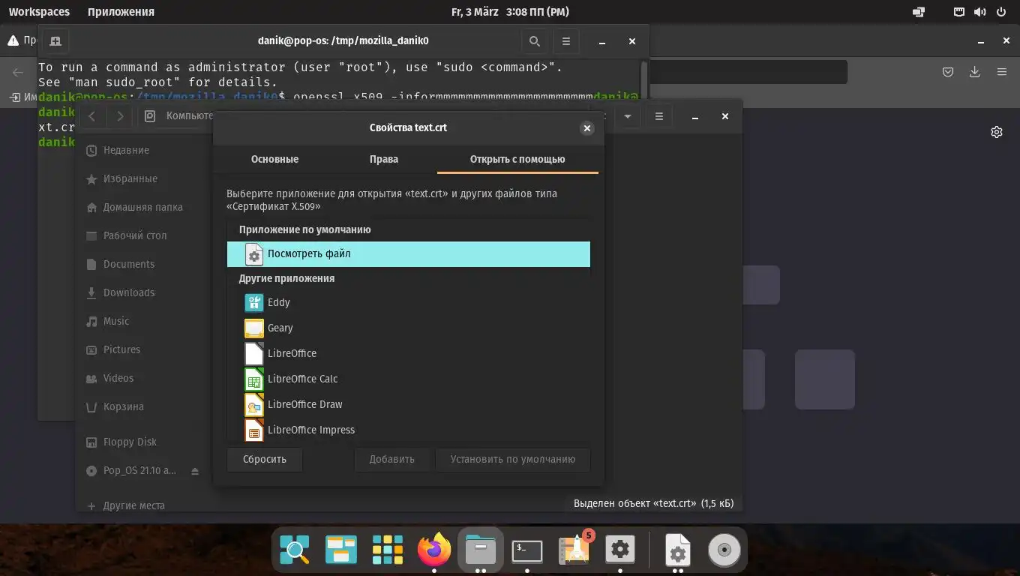Expand the Files view options dropdown
The image size is (1020, 576).
click(x=628, y=116)
